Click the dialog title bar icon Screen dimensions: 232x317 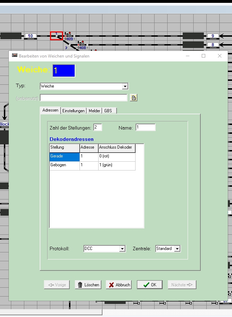point(14,56)
